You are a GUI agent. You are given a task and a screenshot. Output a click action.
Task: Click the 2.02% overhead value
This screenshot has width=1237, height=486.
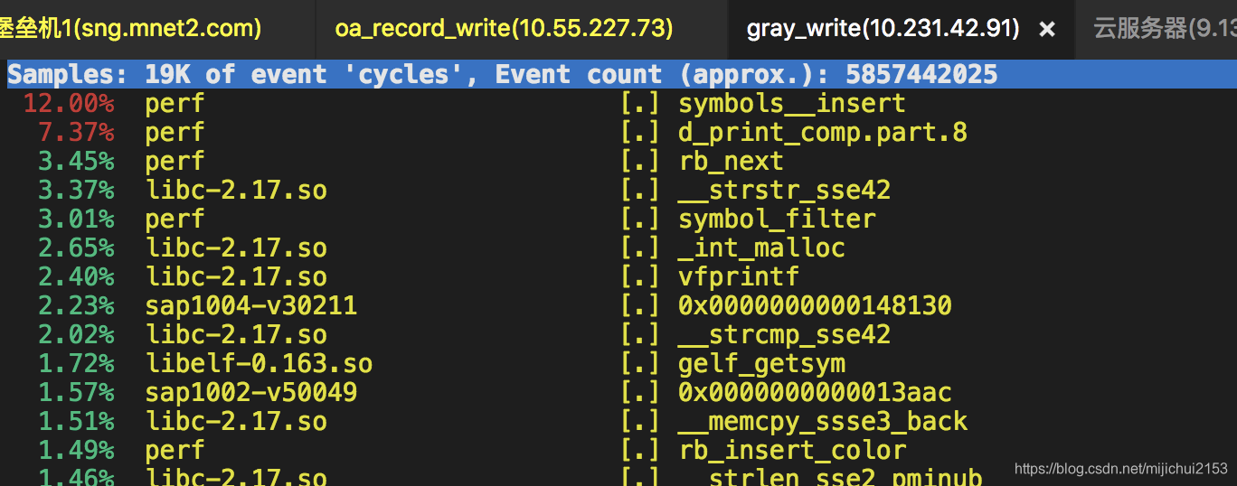76,335
